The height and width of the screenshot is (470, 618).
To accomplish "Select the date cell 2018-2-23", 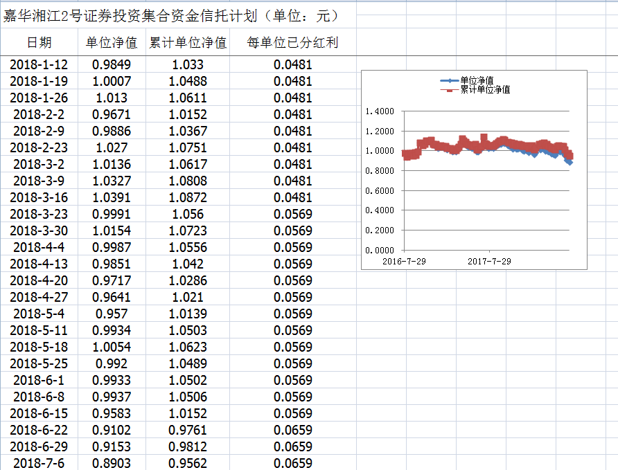I will (39, 147).
